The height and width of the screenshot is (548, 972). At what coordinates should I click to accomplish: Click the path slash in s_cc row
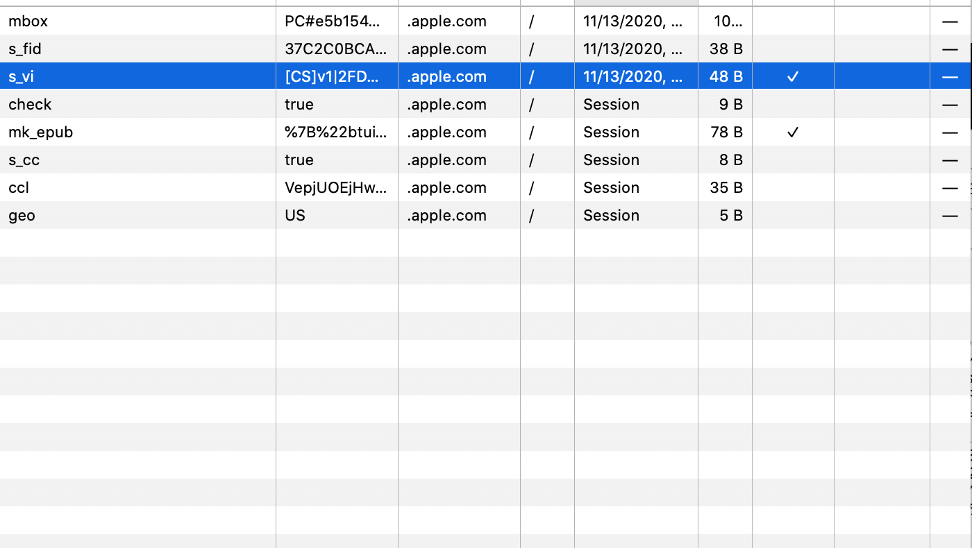click(532, 160)
